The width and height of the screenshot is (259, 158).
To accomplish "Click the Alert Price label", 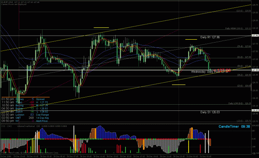I will pos(42,121).
